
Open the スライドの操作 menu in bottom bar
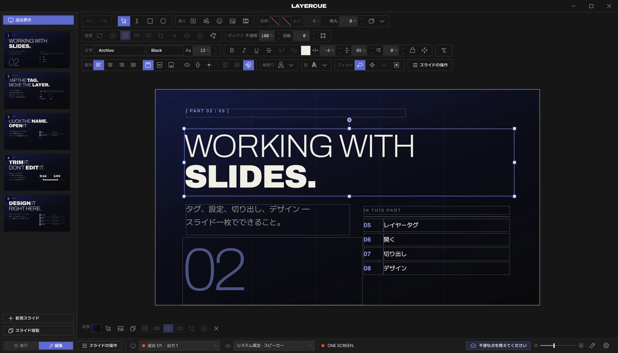point(100,346)
